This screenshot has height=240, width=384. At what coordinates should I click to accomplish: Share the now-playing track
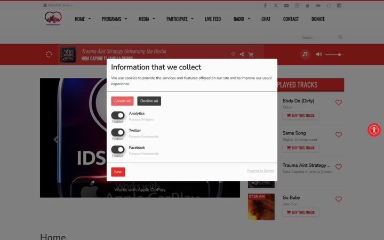click(242, 54)
